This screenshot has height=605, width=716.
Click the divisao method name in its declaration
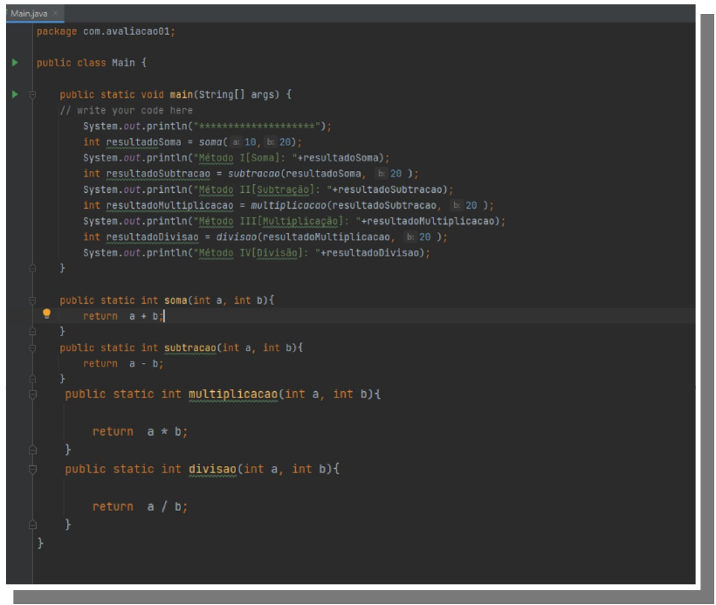click(213, 470)
